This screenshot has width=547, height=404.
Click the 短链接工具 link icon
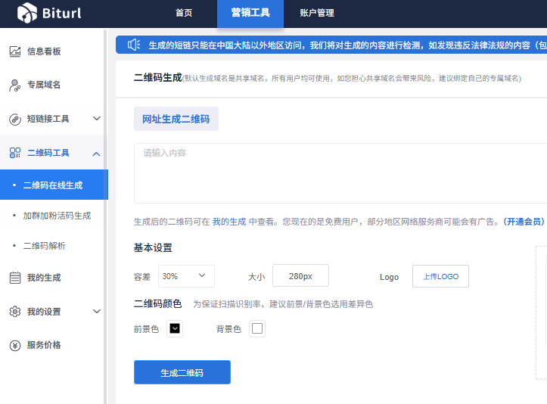pos(15,119)
